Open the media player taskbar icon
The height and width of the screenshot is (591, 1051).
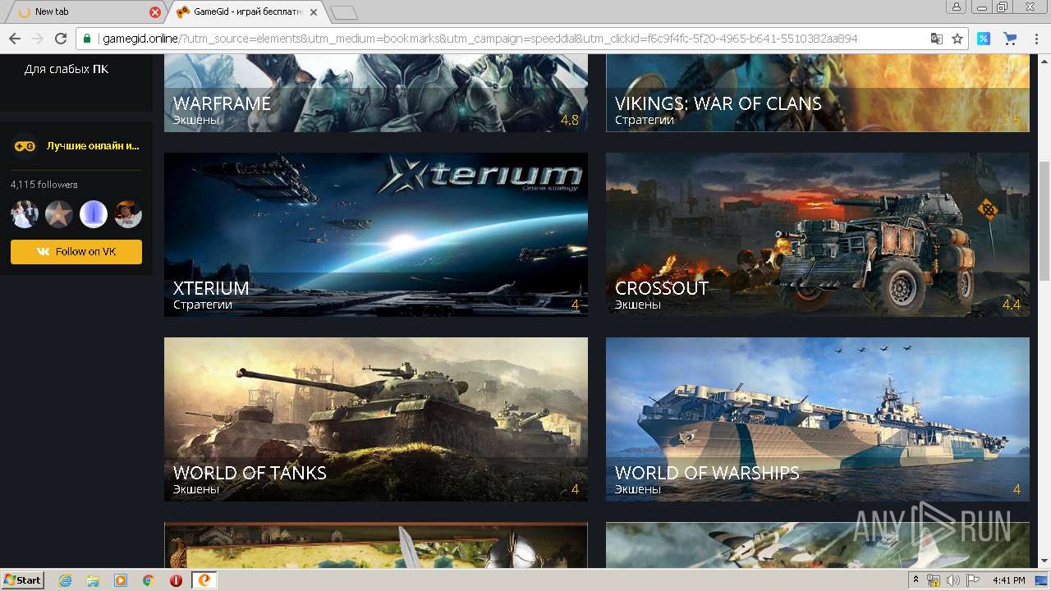pos(121,580)
